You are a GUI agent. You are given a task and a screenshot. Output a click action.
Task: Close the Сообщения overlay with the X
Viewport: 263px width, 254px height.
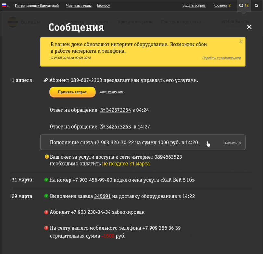tap(249, 27)
